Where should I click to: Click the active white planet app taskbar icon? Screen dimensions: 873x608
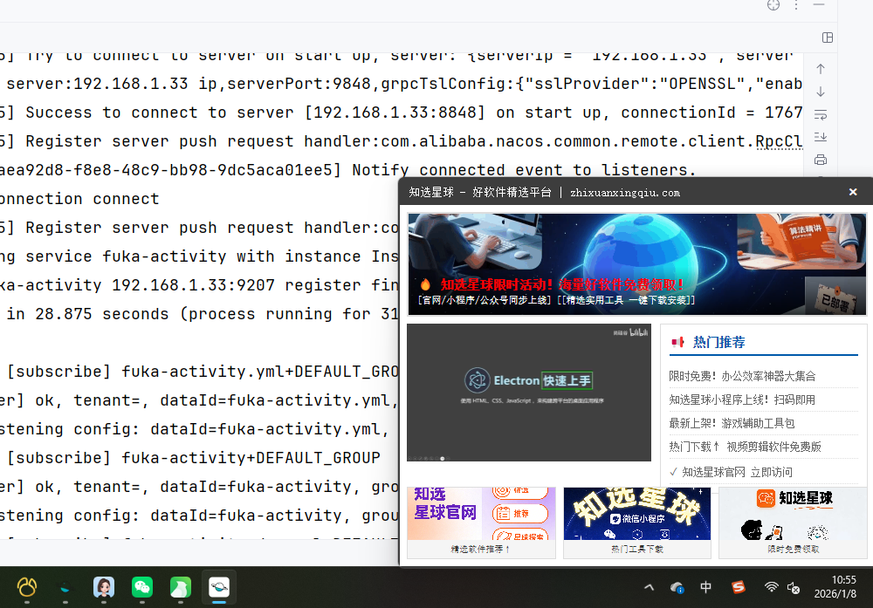219,587
